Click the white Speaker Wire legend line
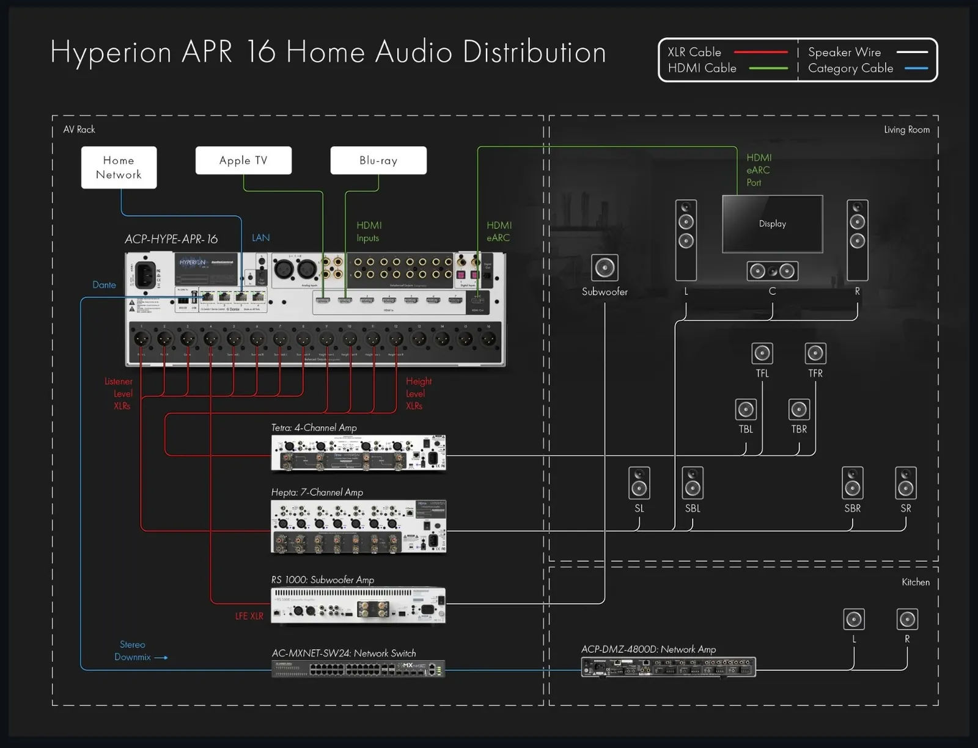The width and height of the screenshot is (978, 748). [x=912, y=53]
